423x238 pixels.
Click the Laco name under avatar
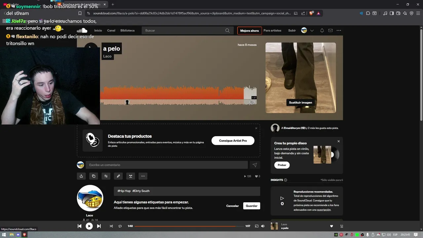[x=90, y=215]
